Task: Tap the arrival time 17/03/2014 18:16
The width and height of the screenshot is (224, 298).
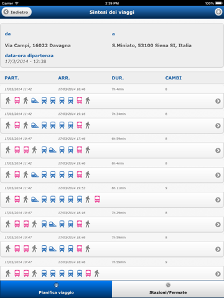Action: 72,213
